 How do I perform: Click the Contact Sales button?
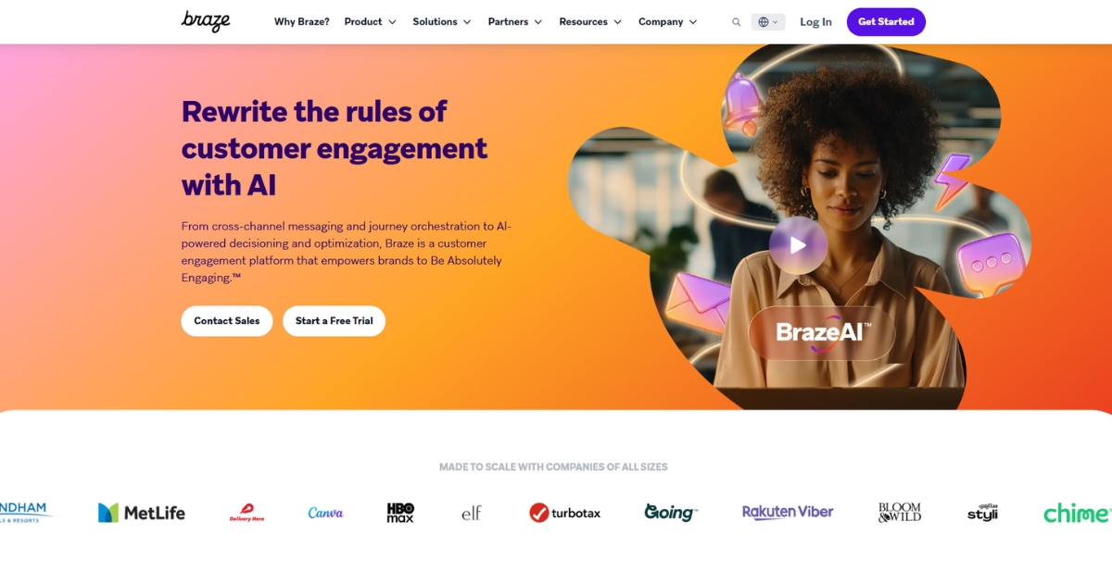click(x=227, y=321)
